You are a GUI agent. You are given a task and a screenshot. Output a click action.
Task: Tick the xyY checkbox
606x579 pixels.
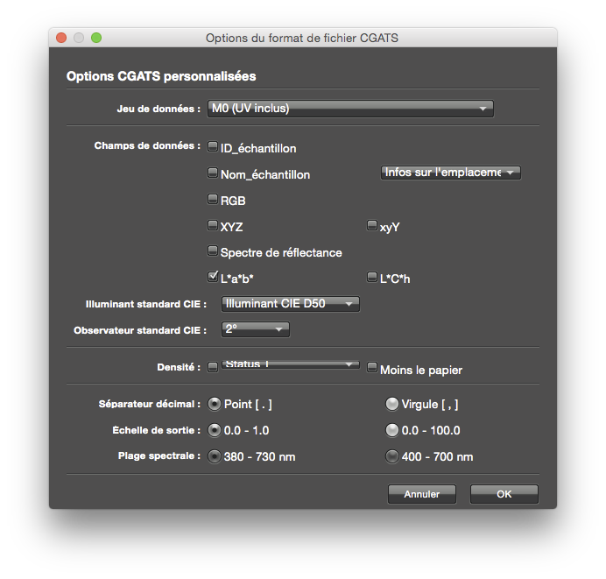(x=371, y=225)
